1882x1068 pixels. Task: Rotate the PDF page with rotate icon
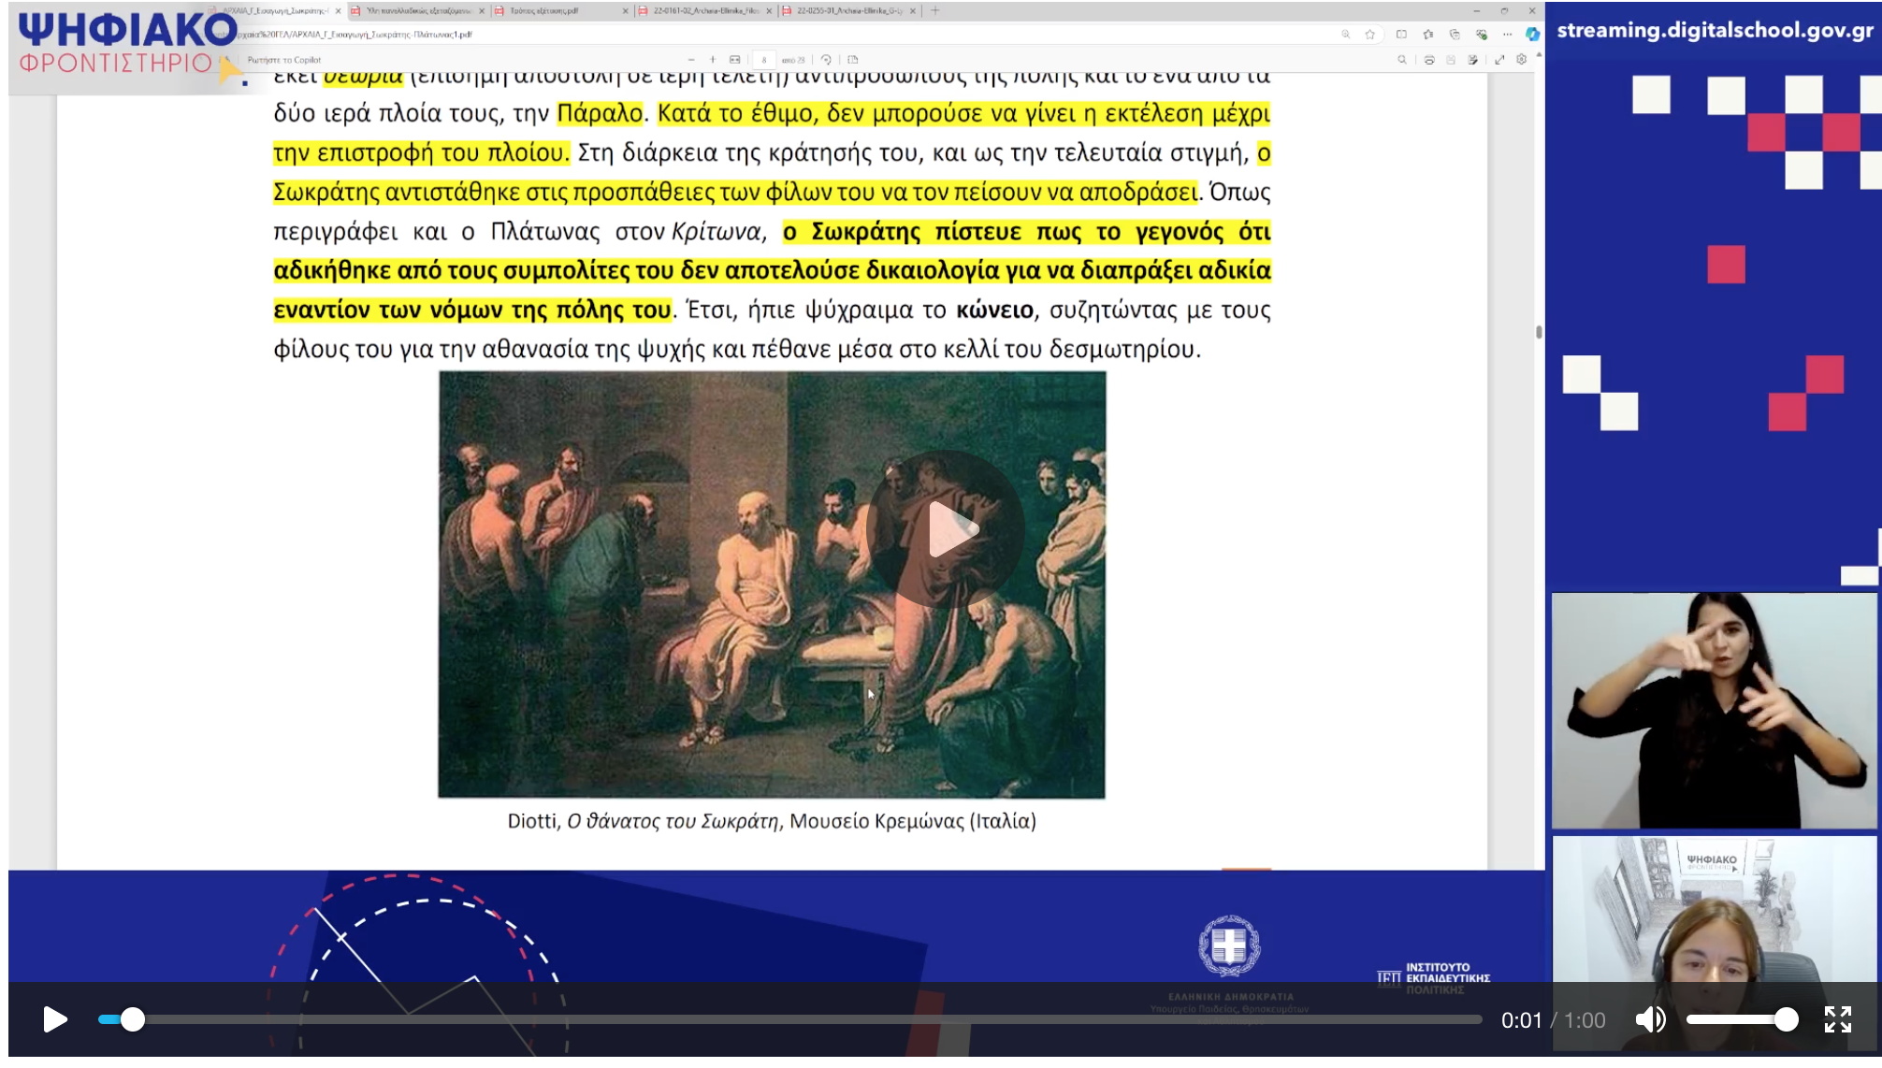click(x=826, y=60)
